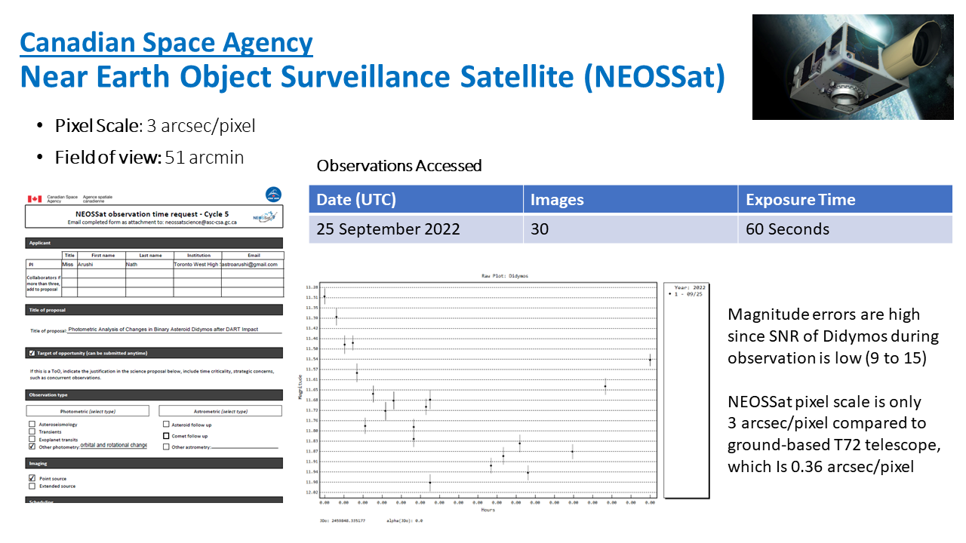Open the Canadian Space Agency link
The image size is (966, 543).
coord(166,42)
